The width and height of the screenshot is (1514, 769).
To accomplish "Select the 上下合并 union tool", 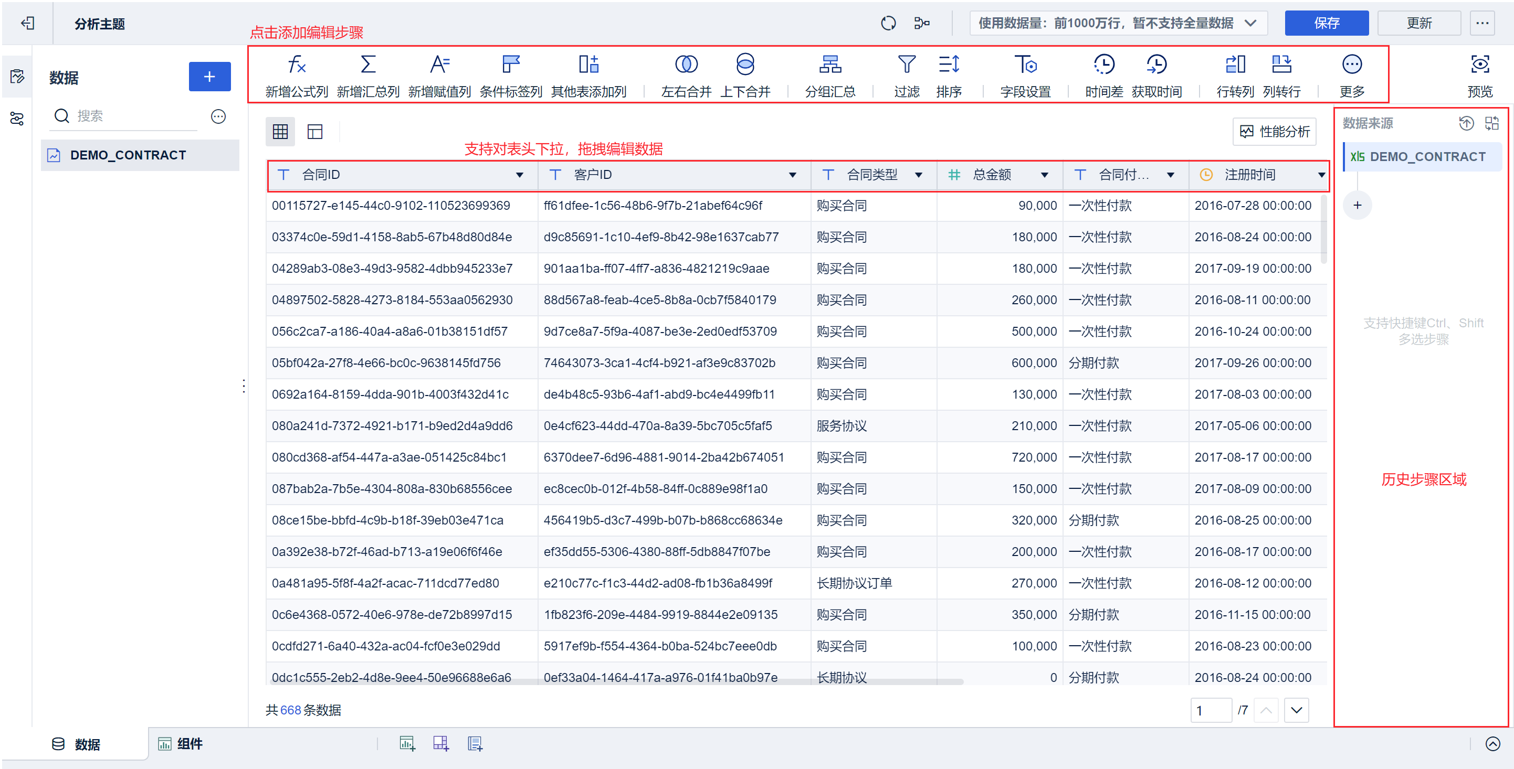I will pyautogui.click(x=744, y=65).
